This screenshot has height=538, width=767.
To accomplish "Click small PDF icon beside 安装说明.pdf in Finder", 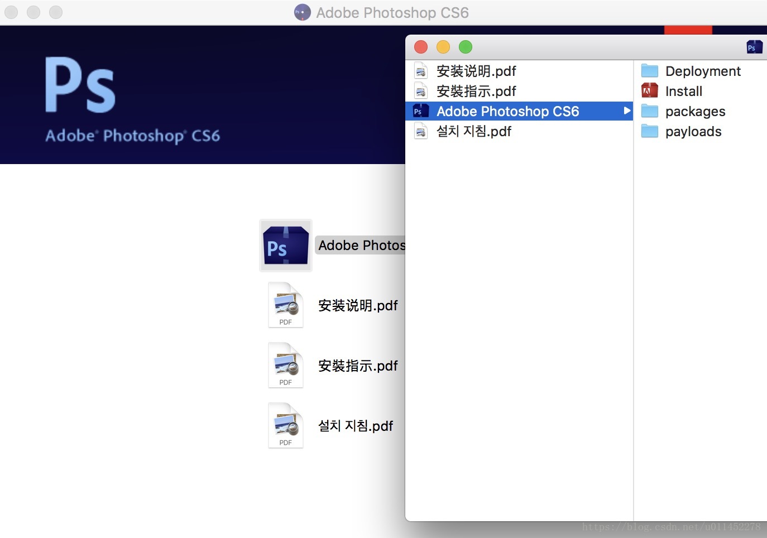I will click(x=421, y=71).
